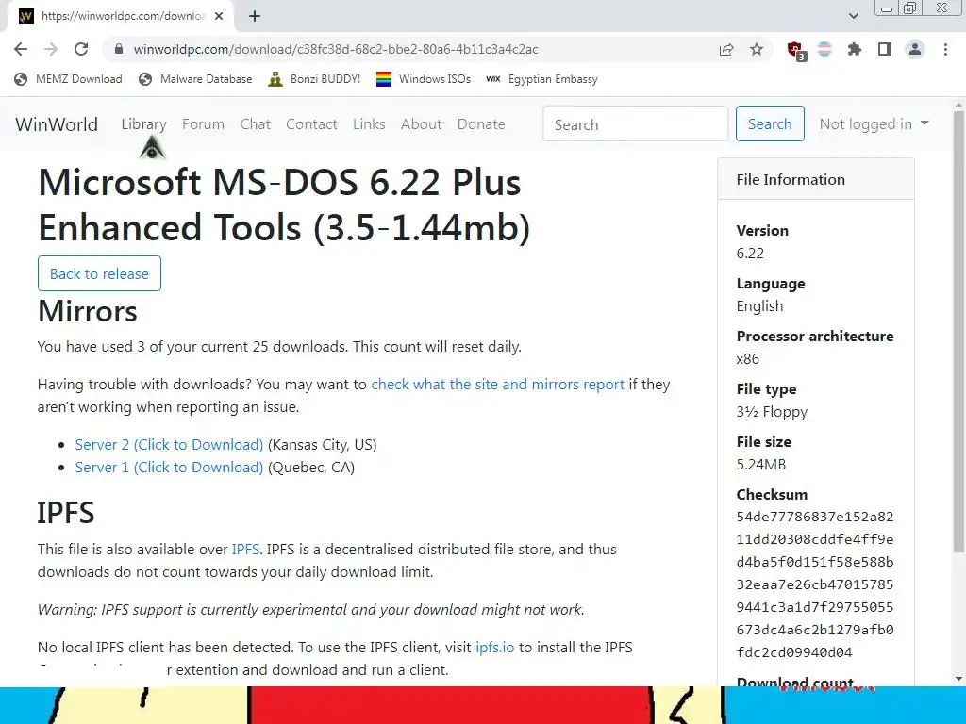Click the checksum line starting 54de7778

pos(814,517)
